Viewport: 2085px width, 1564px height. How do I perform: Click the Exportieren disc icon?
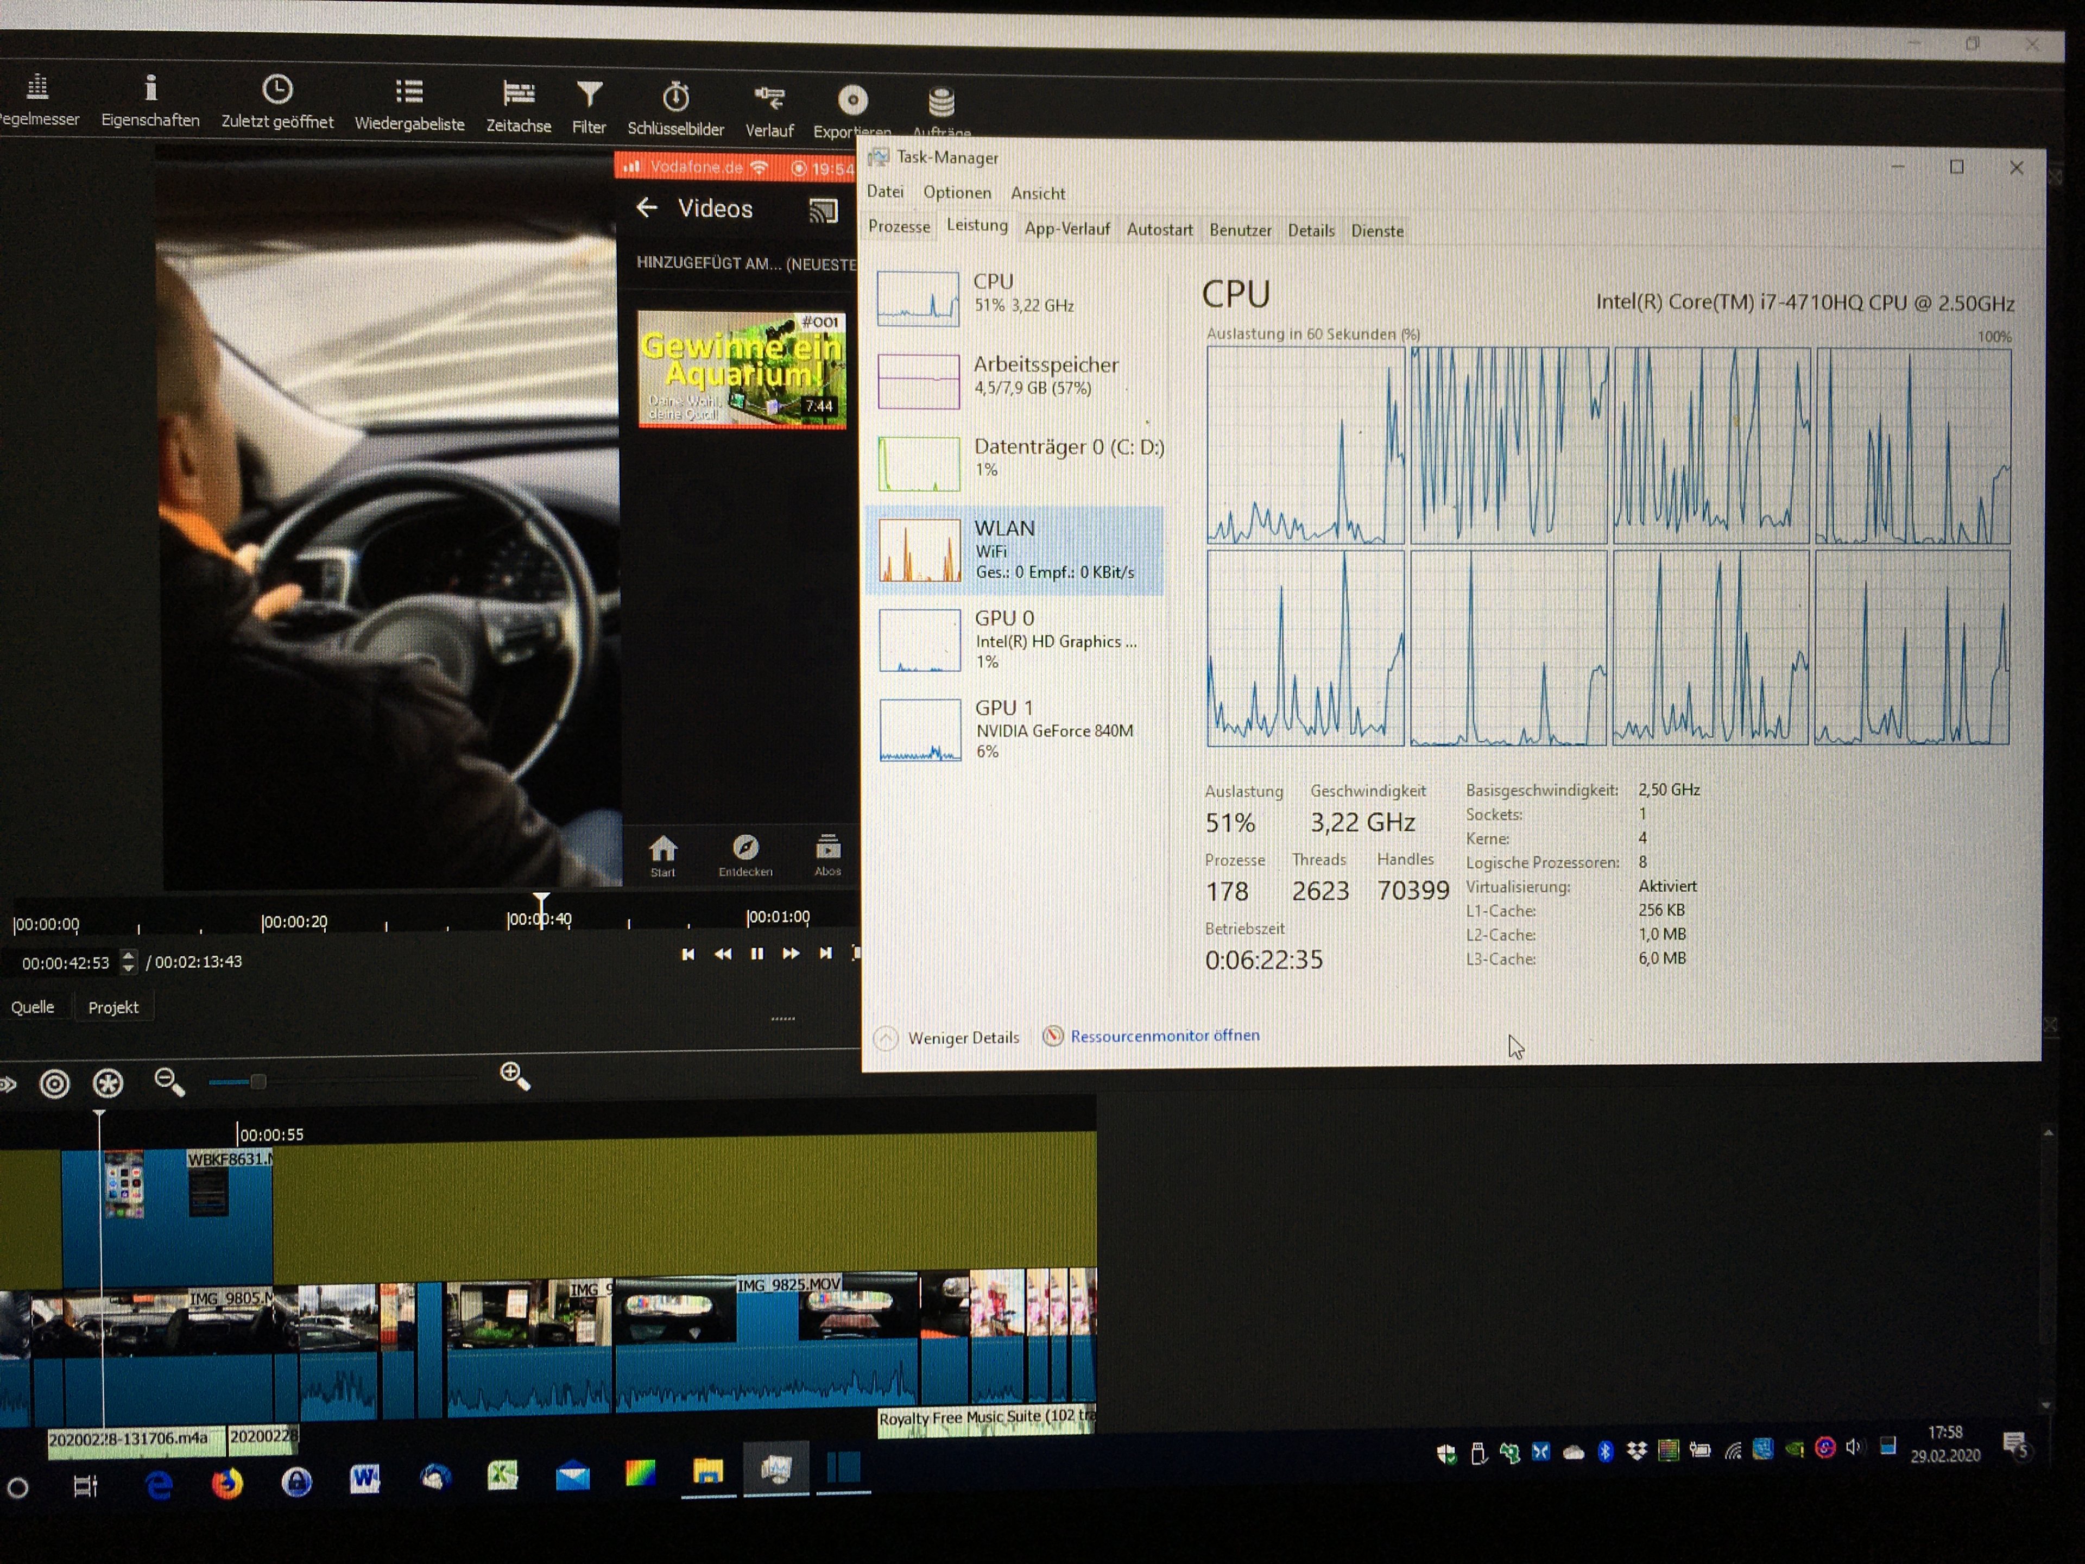852,101
